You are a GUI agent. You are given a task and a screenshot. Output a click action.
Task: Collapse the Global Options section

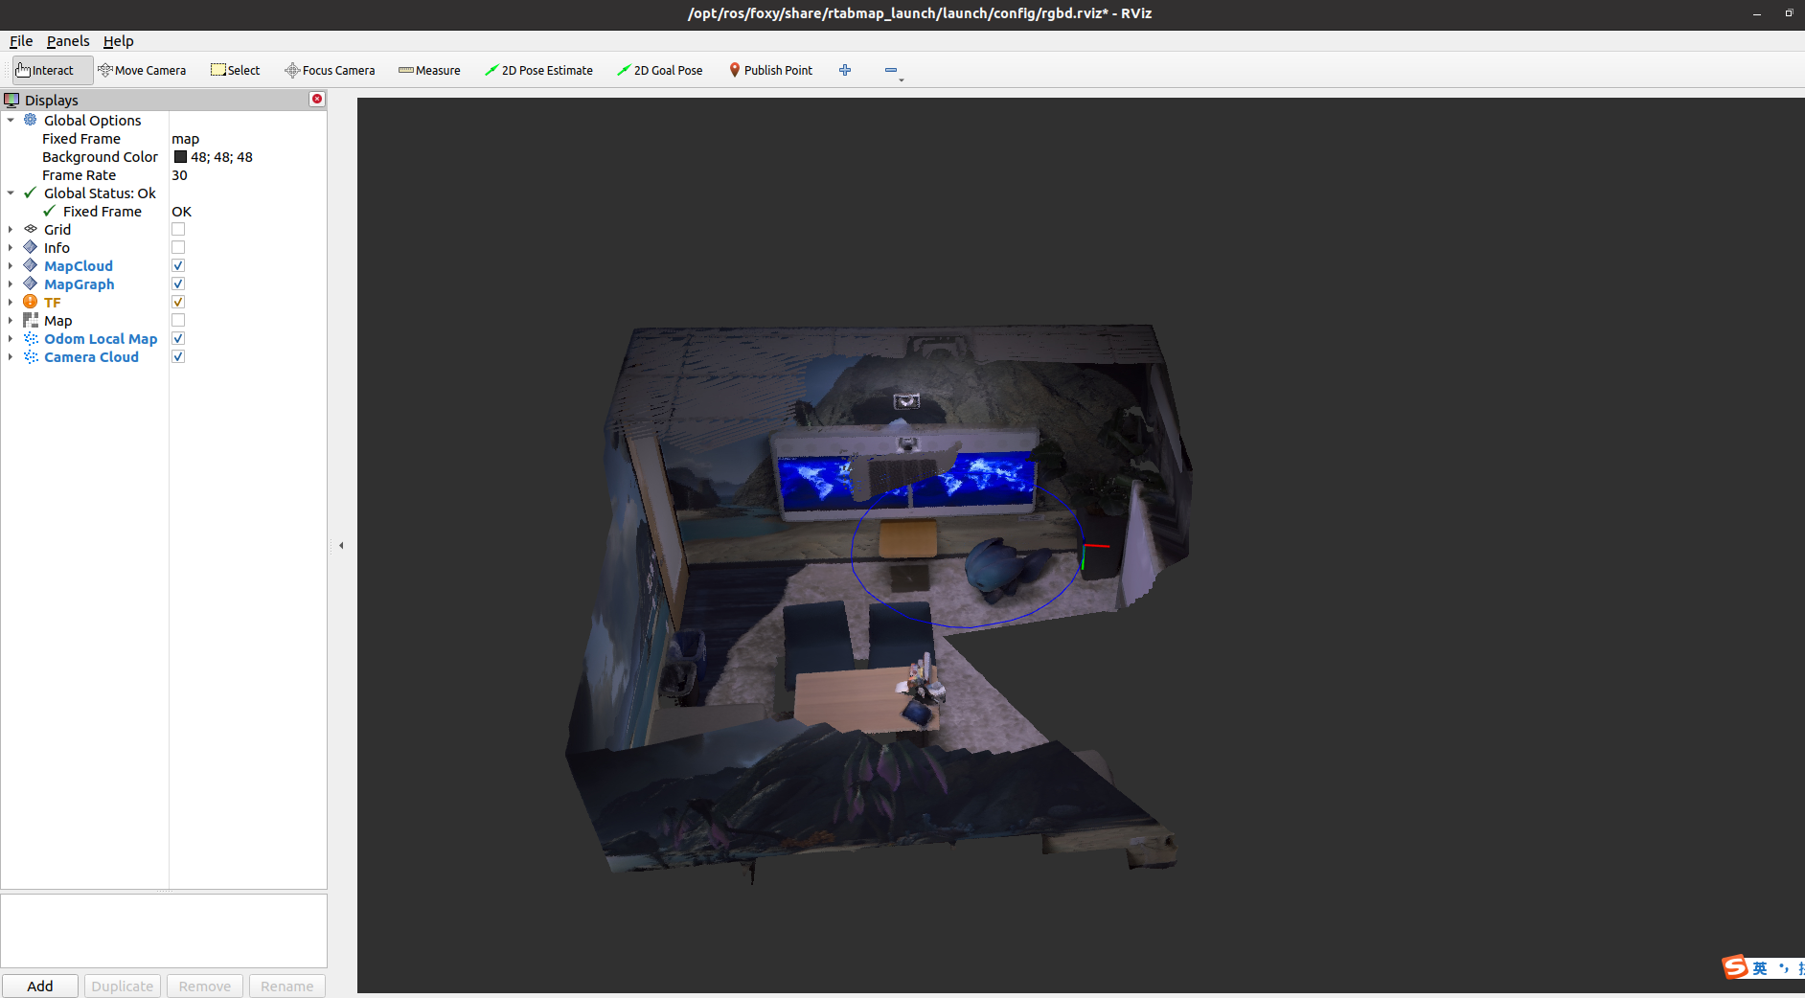click(x=11, y=120)
